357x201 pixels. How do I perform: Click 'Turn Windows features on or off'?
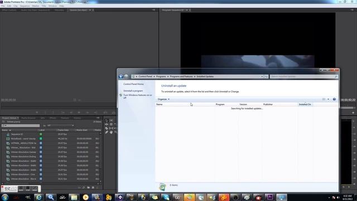[138, 96]
